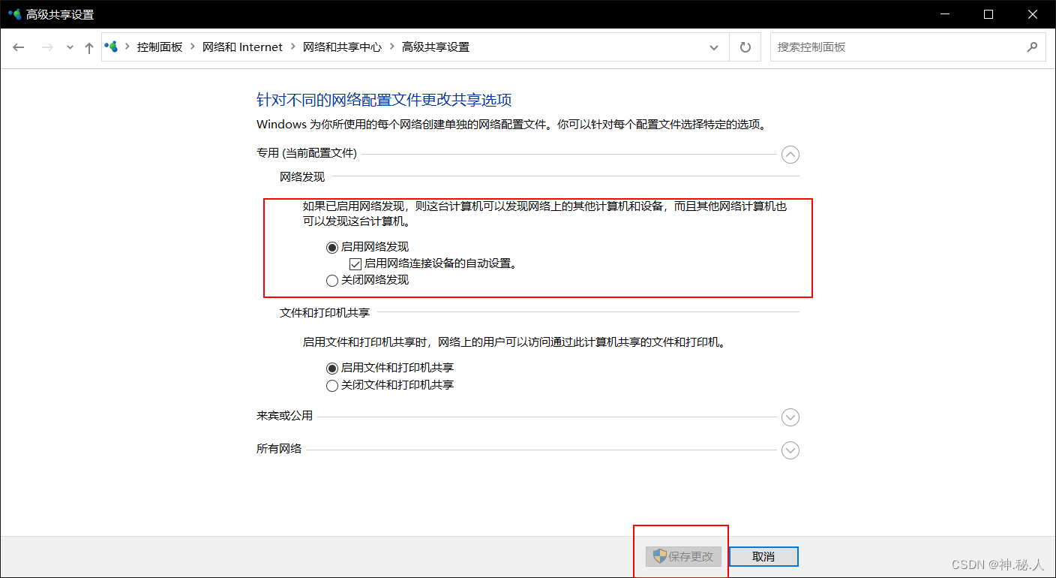This screenshot has height=578, width=1056.
Task: Click the window icon in title bar
Action: click(x=14, y=14)
